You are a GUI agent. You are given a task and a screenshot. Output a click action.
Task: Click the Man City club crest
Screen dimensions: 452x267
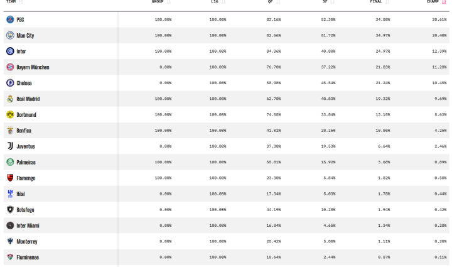10,35
